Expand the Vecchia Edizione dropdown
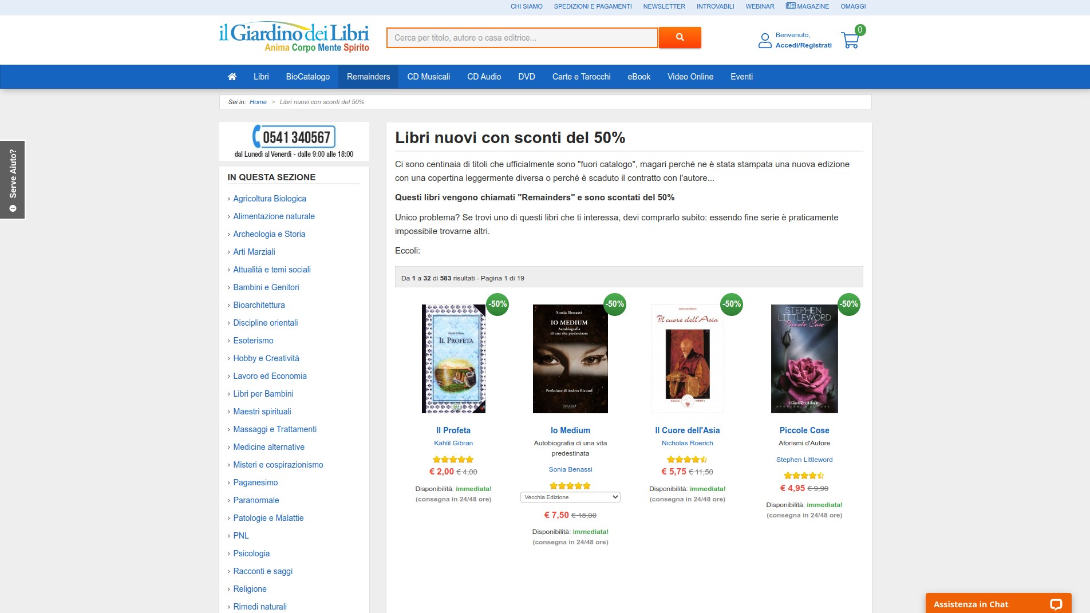 tap(570, 497)
